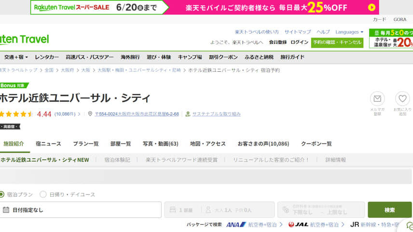Switch to the 写真・動画(63) tab

(x=160, y=144)
